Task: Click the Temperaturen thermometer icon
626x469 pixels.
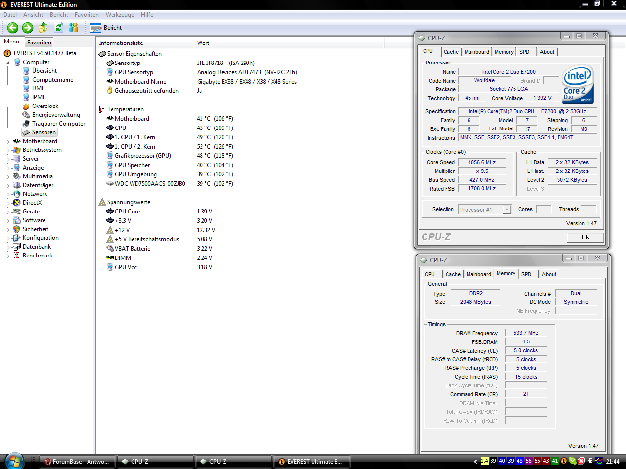Action: coord(102,109)
